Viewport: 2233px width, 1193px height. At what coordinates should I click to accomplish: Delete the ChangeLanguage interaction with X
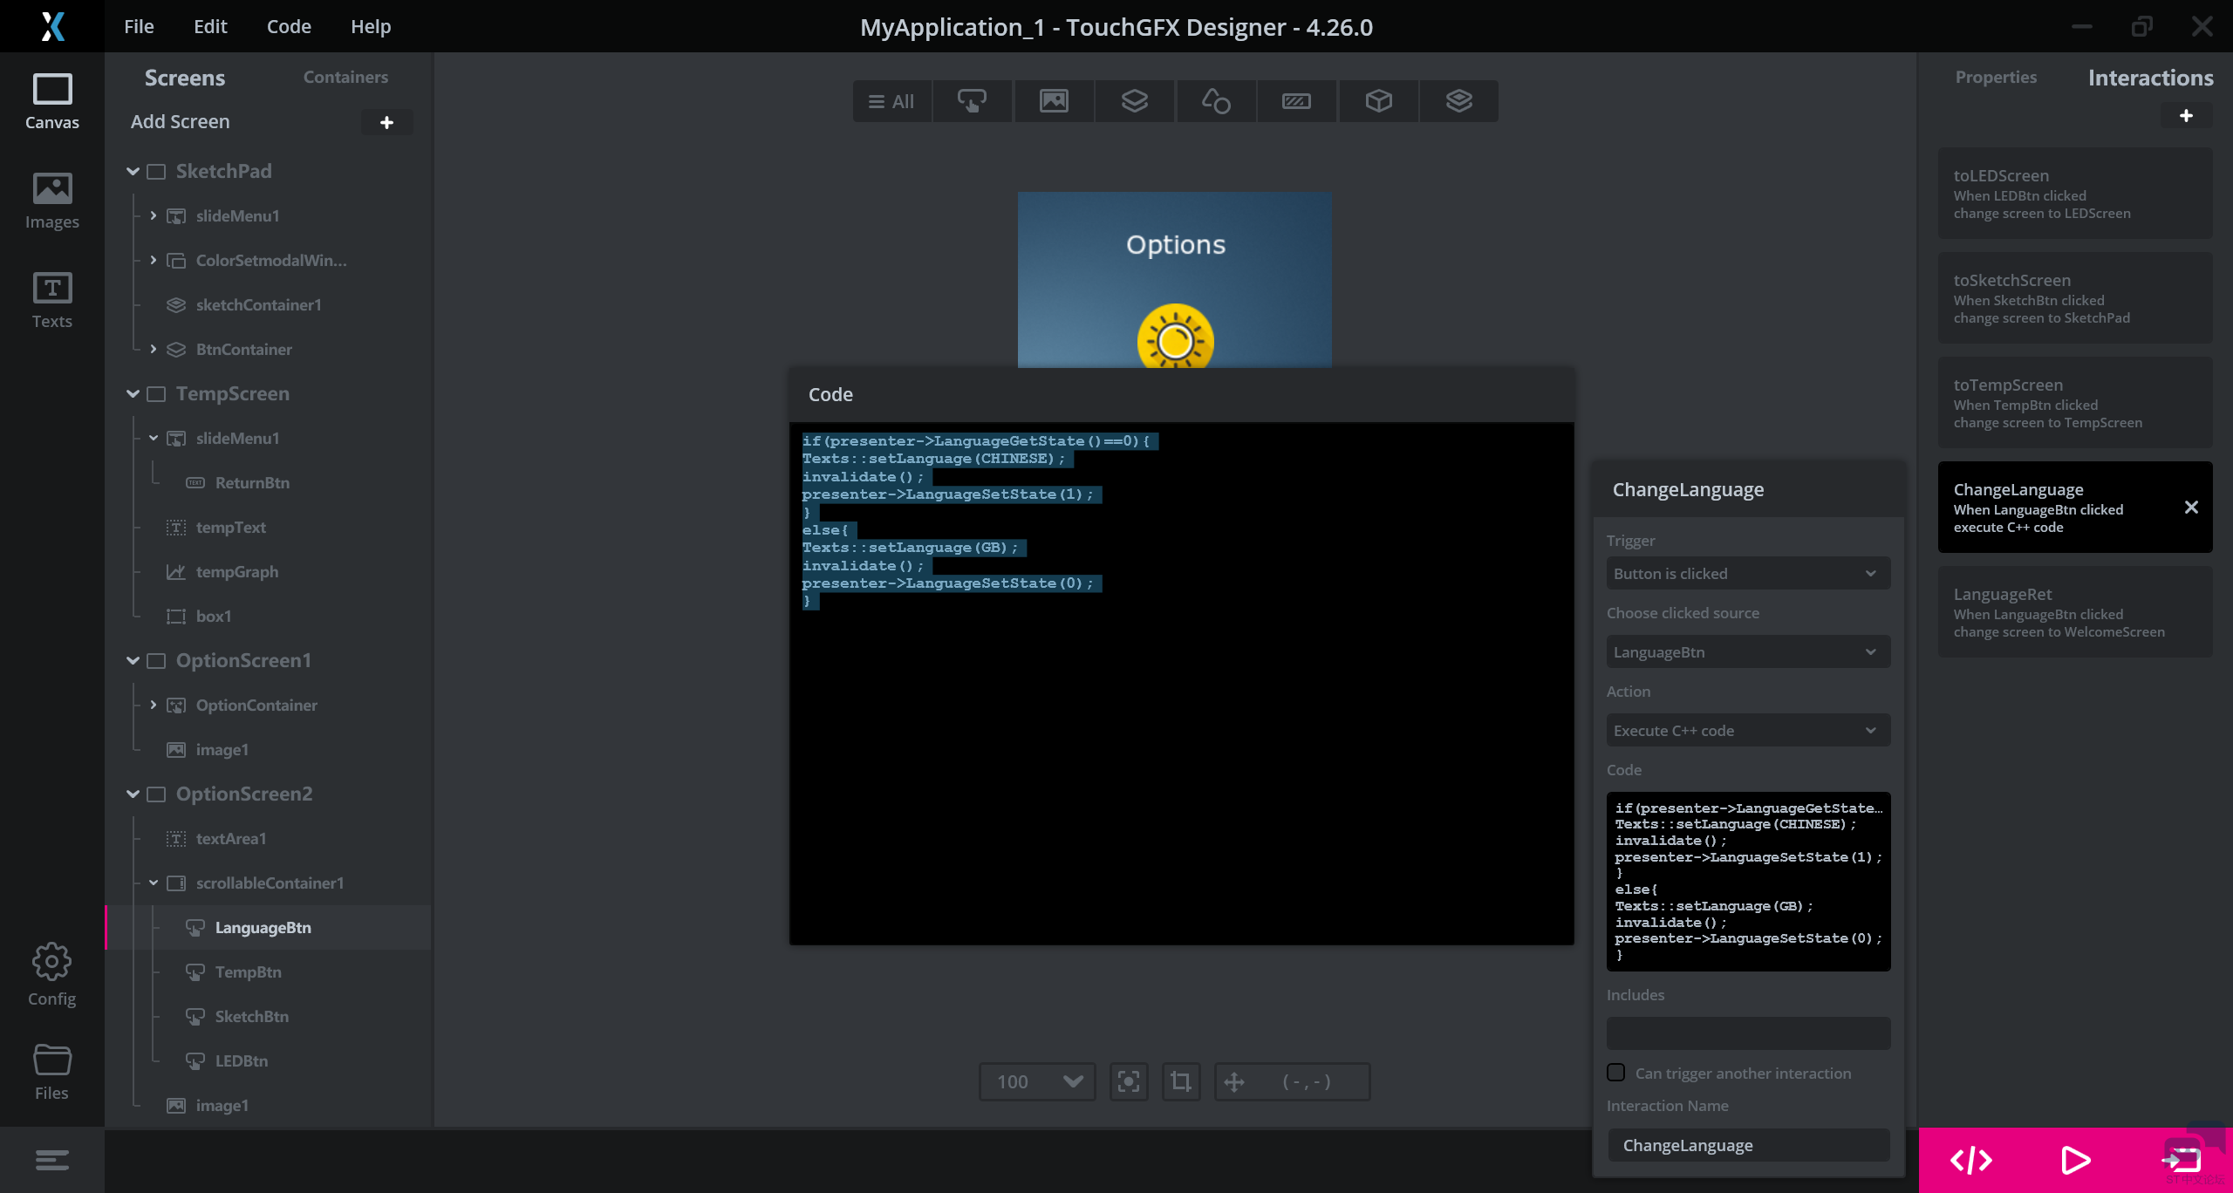tap(2191, 507)
